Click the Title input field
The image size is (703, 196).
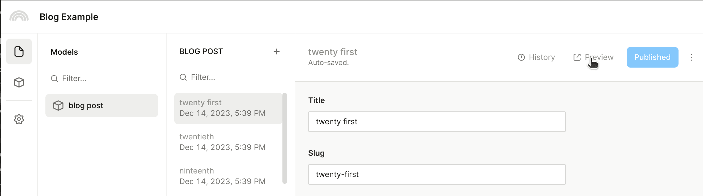pos(436,122)
